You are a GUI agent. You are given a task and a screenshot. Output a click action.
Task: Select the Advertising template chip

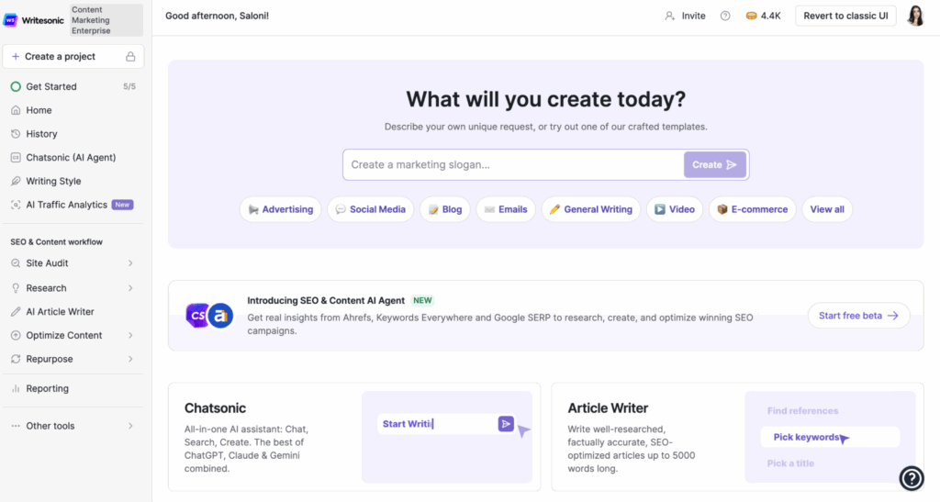pyautogui.click(x=281, y=209)
